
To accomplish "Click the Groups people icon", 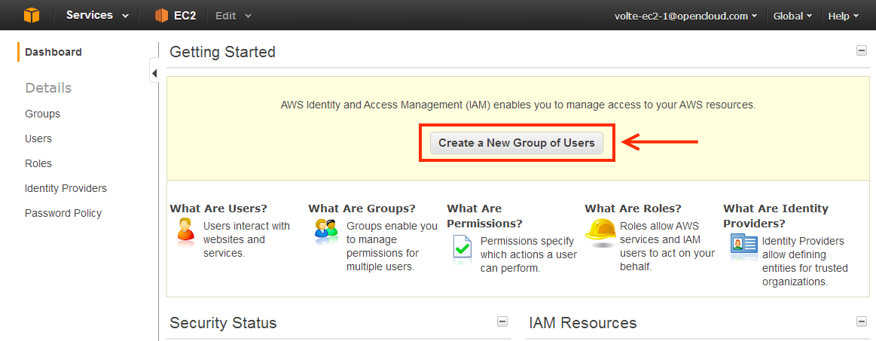I will [326, 229].
